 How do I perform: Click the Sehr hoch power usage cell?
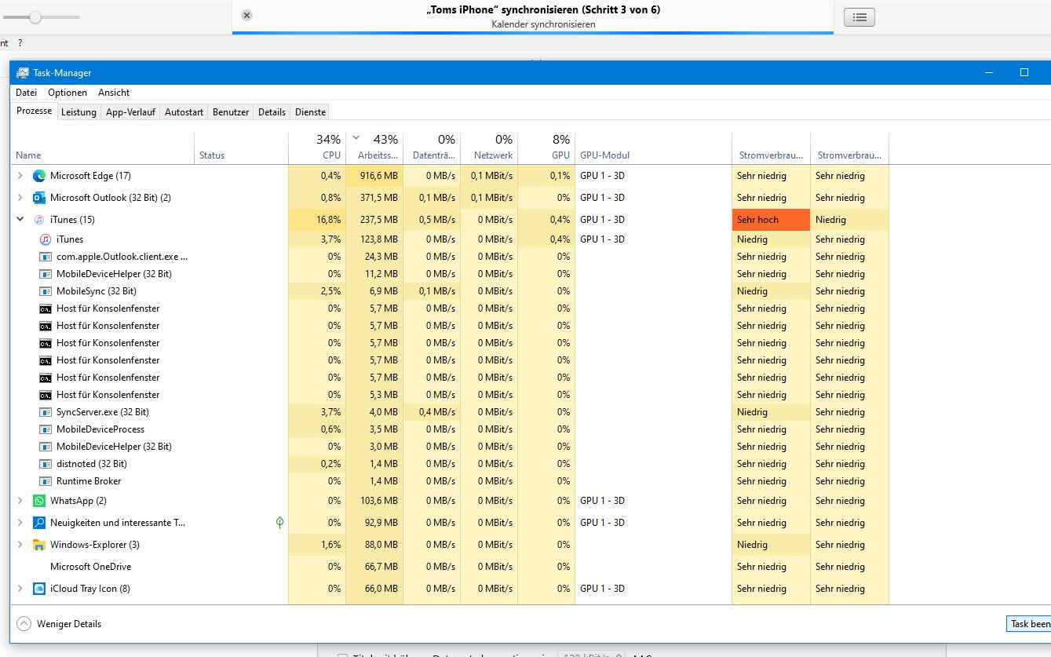click(x=771, y=220)
